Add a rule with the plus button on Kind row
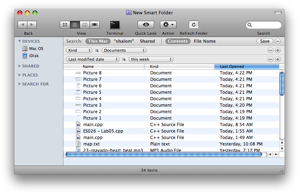The image size is (299, 194). (x=278, y=50)
